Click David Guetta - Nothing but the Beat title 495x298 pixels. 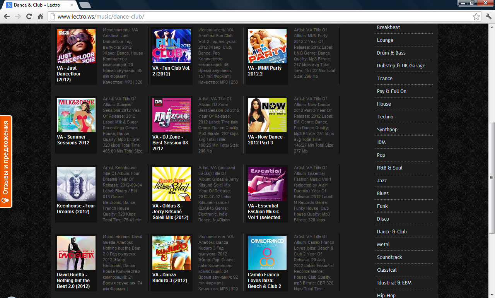pyautogui.click(x=73, y=281)
